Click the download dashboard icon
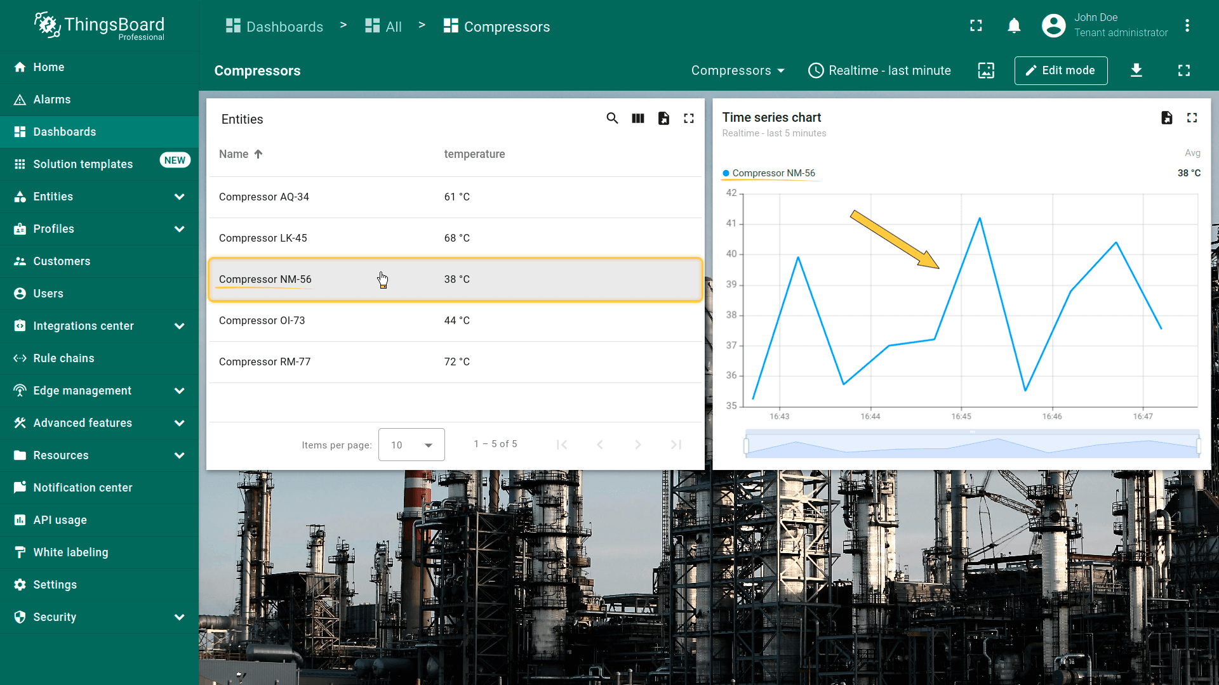The width and height of the screenshot is (1219, 685). click(1136, 70)
